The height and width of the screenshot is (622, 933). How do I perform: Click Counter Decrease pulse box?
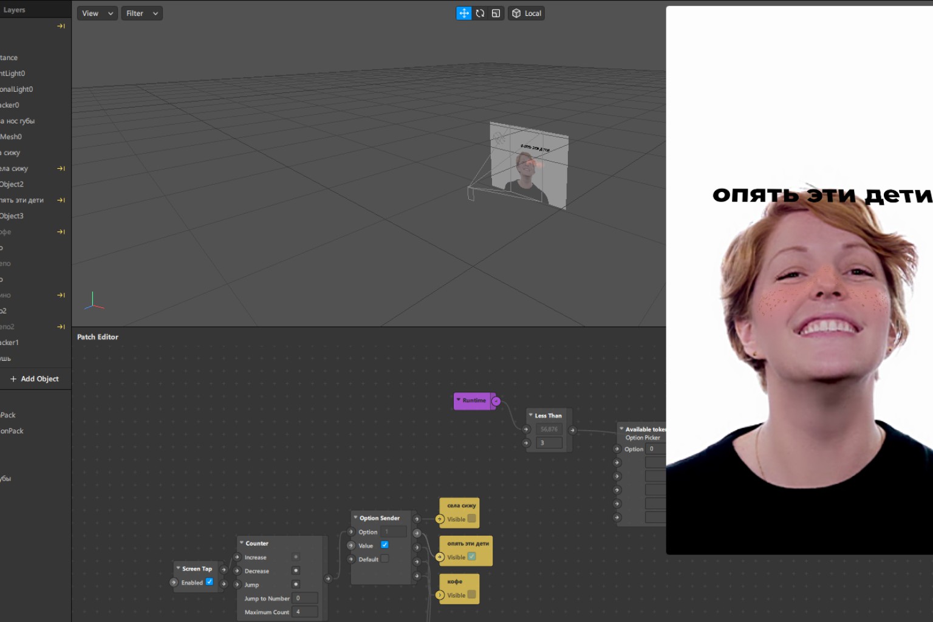point(296,570)
